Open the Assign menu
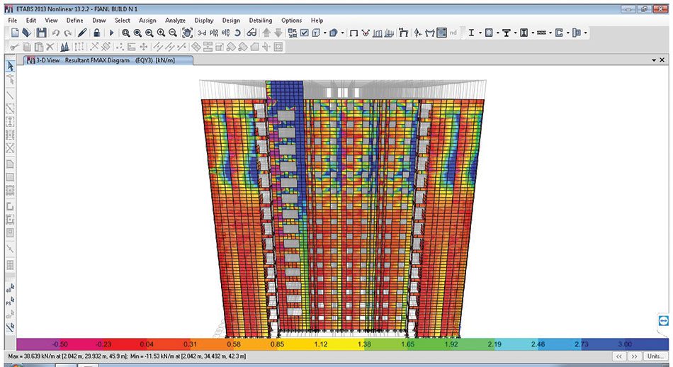The width and height of the screenshot is (673, 367). pyautogui.click(x=147, y=20)
